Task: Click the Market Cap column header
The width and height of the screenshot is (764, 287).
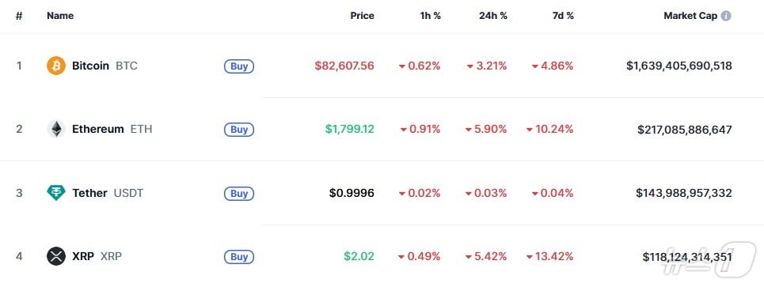Action: click(x=690, y=16)
